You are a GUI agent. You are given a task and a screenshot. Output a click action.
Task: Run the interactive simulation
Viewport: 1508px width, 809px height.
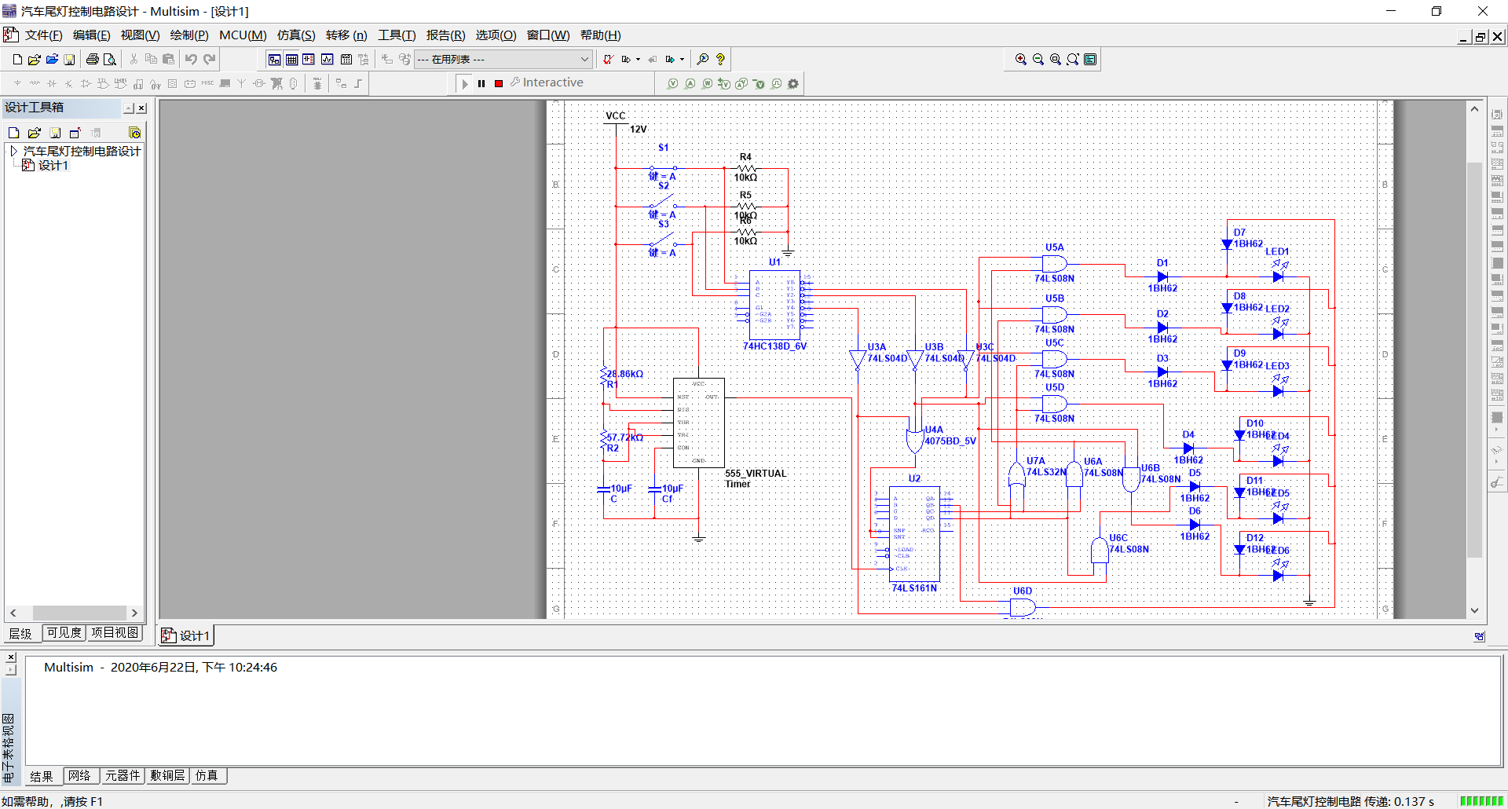click(465, 83)
